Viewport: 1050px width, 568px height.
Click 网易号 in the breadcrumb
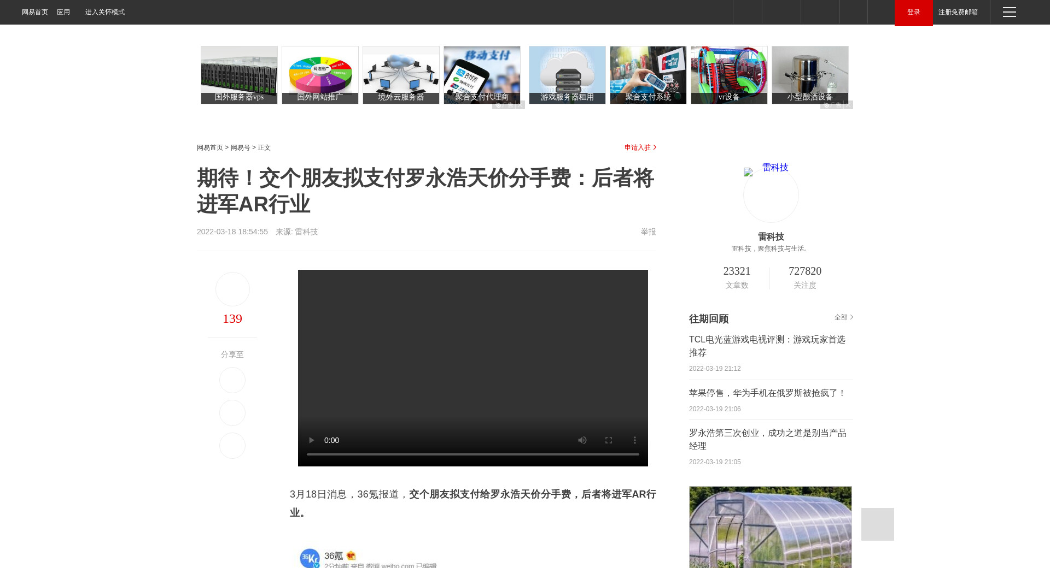point(240,147)
